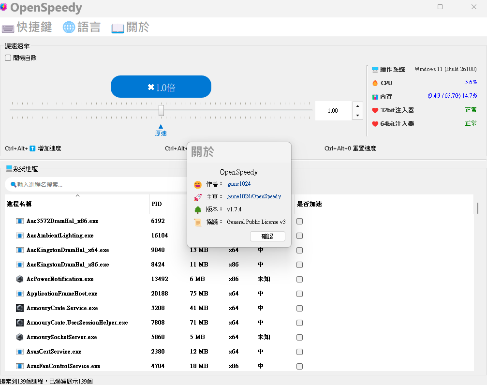Click the OpenSpeedy title bar logo
The height and width of the screenshot is (385, 487).
click(x=3, y=7)
